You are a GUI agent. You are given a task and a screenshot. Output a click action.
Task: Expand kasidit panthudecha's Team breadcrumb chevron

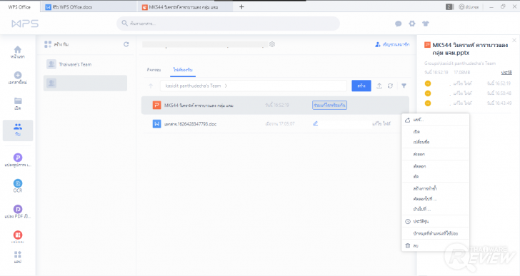pos(226,86)
